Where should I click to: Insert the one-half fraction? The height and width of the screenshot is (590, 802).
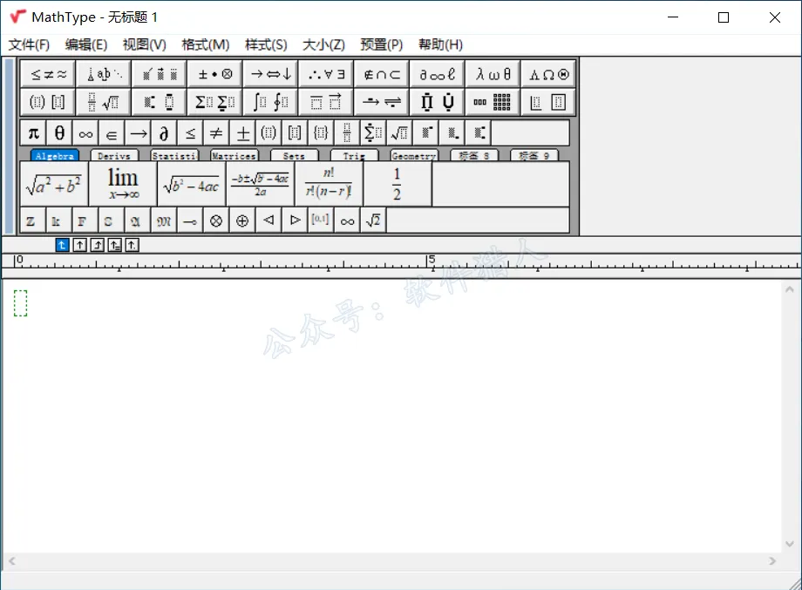tap(397, 184)
